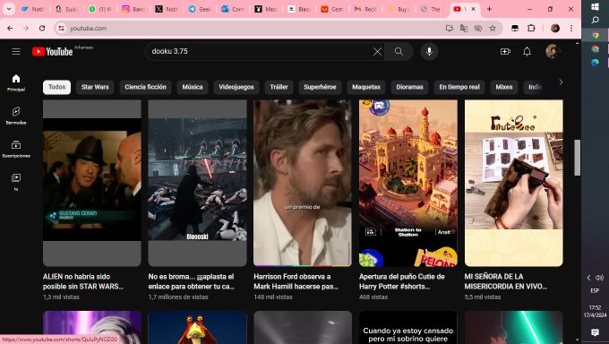This screenshot has height=344, width=609.
Task: Open 'Apertura del puño Cutie' title
Action: click(402, 281)
